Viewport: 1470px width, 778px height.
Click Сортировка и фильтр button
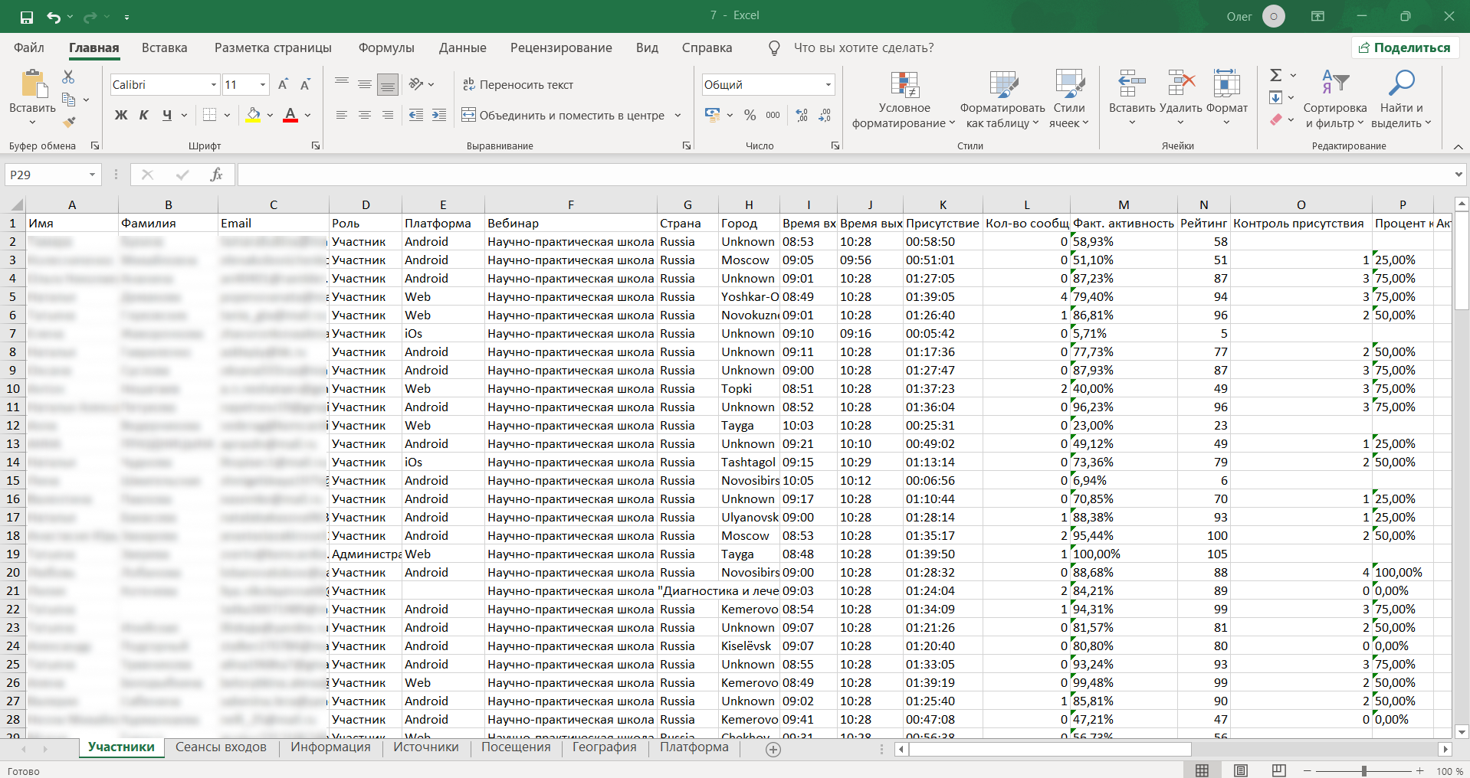1334,100
